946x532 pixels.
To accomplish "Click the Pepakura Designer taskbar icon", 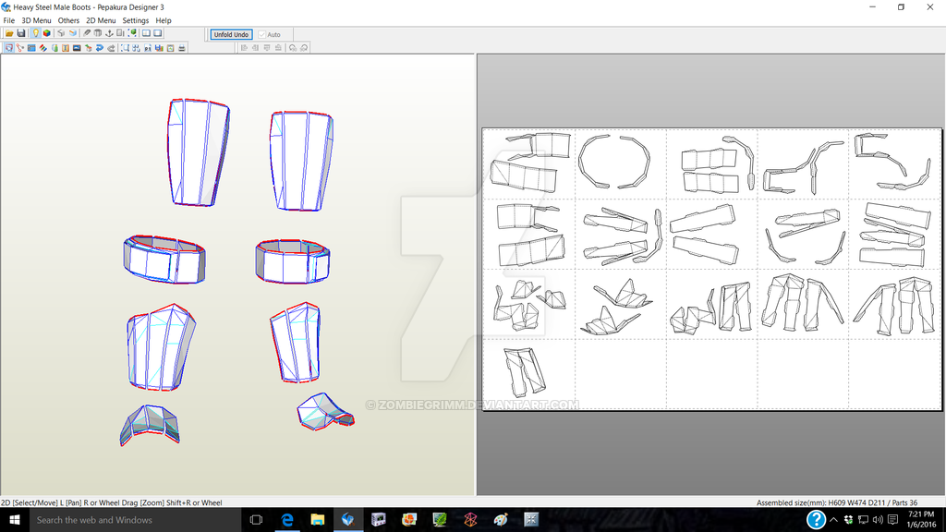I will coord(347,519).
